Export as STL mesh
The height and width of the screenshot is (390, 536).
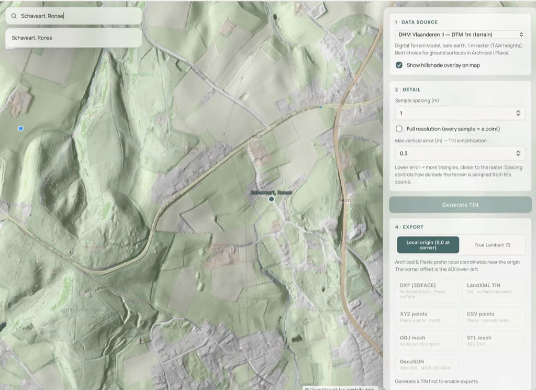pos(494,340)
